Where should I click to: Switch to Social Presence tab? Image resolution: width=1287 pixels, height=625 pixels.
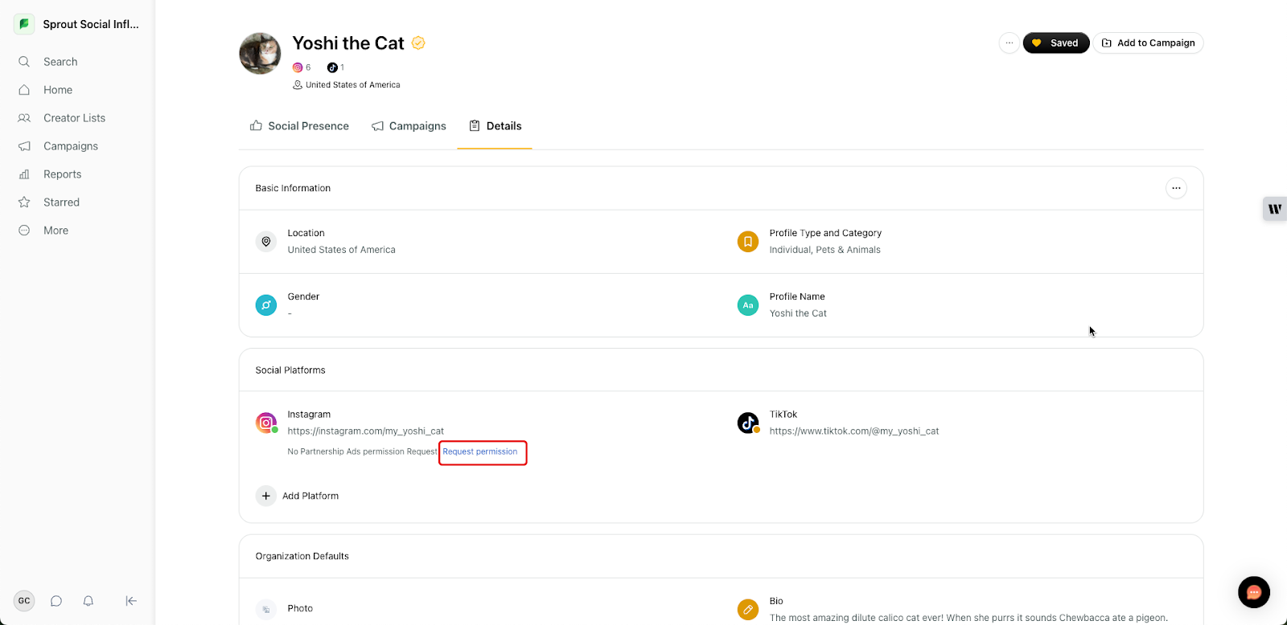coord(299,126)
